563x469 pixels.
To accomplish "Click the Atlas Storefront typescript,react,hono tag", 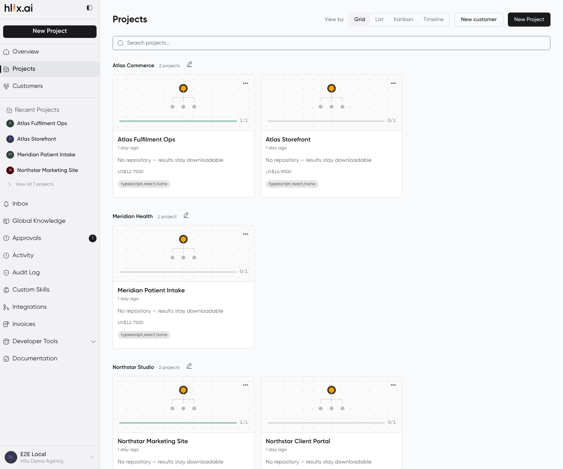I will tap(292, 184).
